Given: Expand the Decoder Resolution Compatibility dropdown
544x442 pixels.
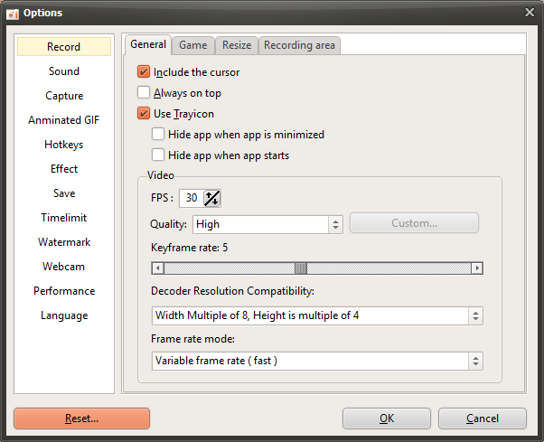Looking at the screenshot, I should [316, 315].
